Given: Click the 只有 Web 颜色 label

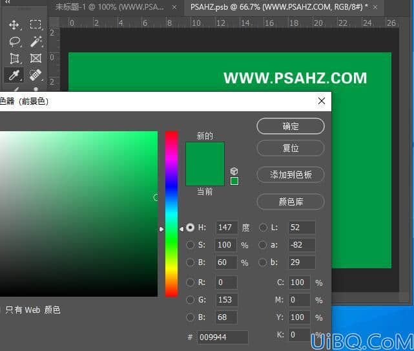Looking at the screenshot, I should [x=33, y=310].
